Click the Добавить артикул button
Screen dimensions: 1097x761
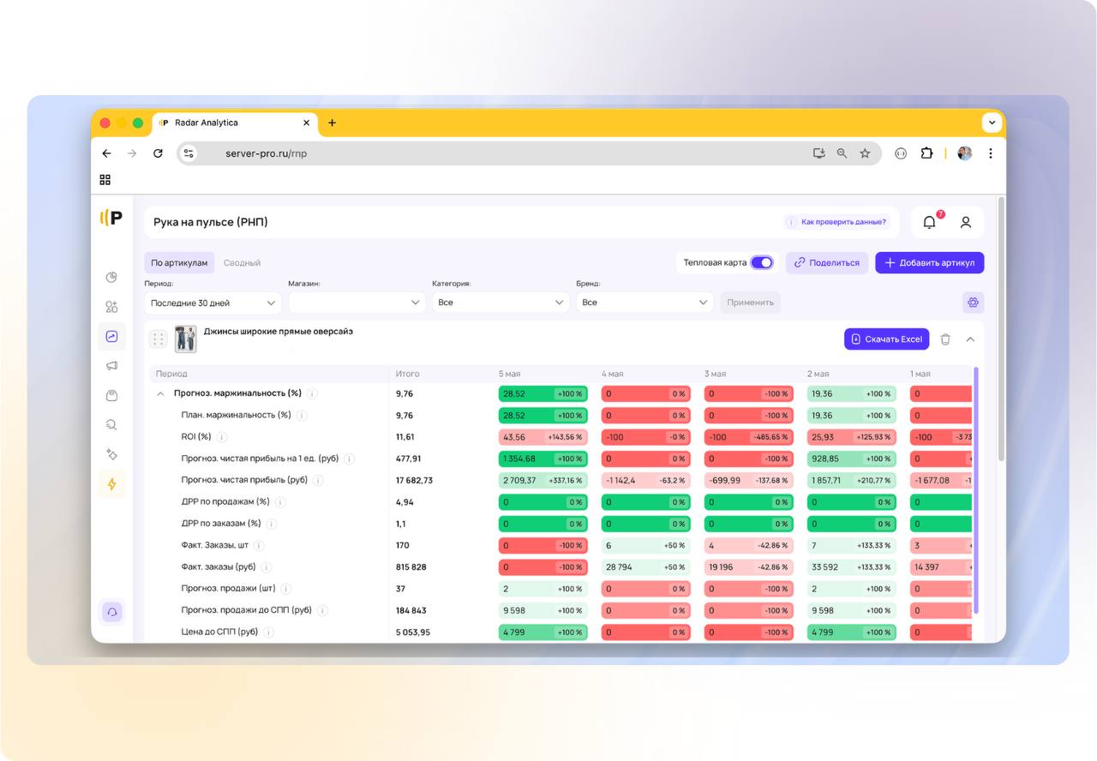pyautogui.click(x=929, y=262)
